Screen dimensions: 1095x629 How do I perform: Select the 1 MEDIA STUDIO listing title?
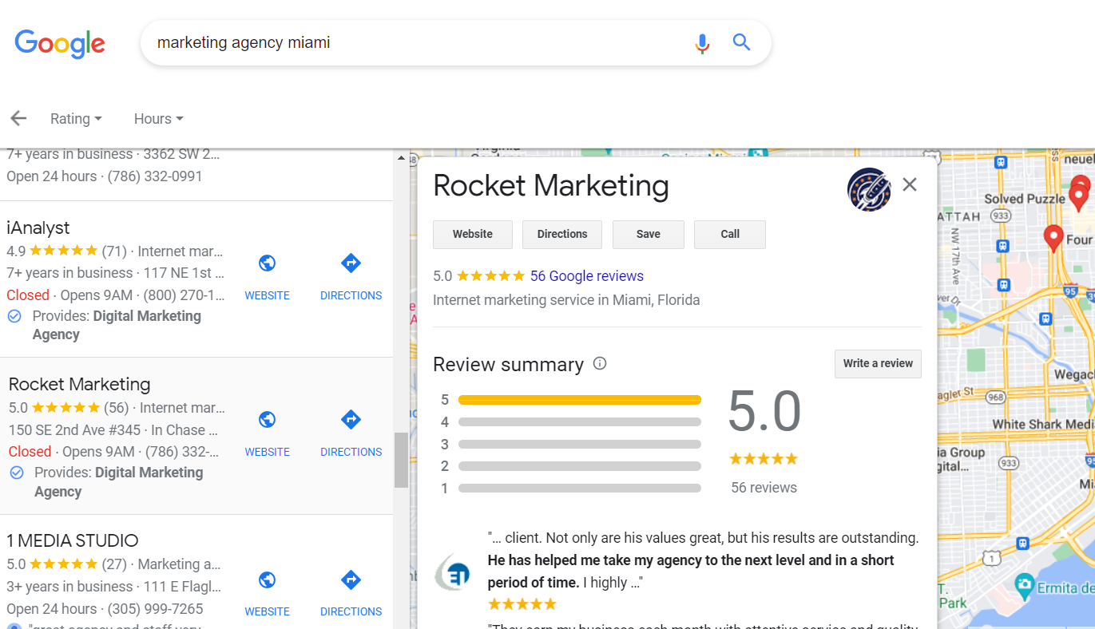tap(73, 540)
